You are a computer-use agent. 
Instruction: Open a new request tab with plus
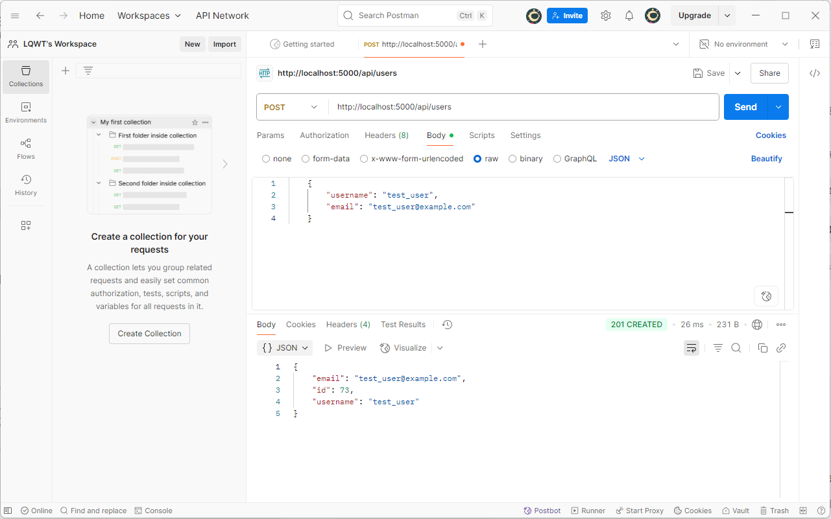coord(483,44)
